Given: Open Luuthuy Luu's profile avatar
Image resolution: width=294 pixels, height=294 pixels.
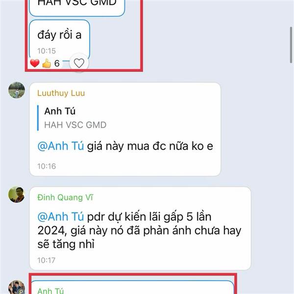Looking at the screenshot, I should click(x=17, y=90).
